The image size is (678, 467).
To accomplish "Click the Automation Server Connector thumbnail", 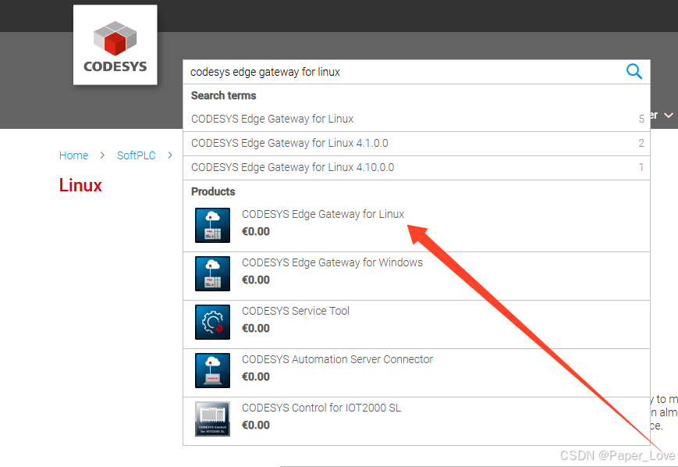I will click(x=212, y=370).
